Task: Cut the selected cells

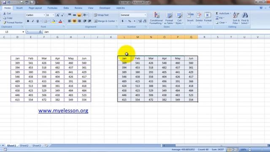Action: click(x=7, y=13)
